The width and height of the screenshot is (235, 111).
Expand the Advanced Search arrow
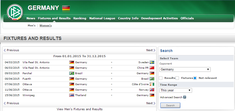[x=185, y=97]
